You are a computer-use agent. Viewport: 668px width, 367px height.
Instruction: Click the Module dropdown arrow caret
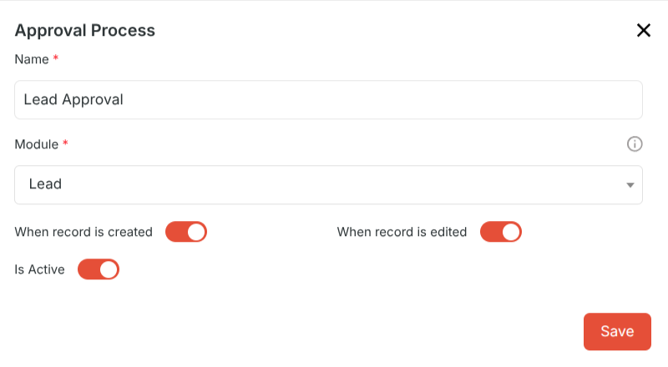pos(630,185)
